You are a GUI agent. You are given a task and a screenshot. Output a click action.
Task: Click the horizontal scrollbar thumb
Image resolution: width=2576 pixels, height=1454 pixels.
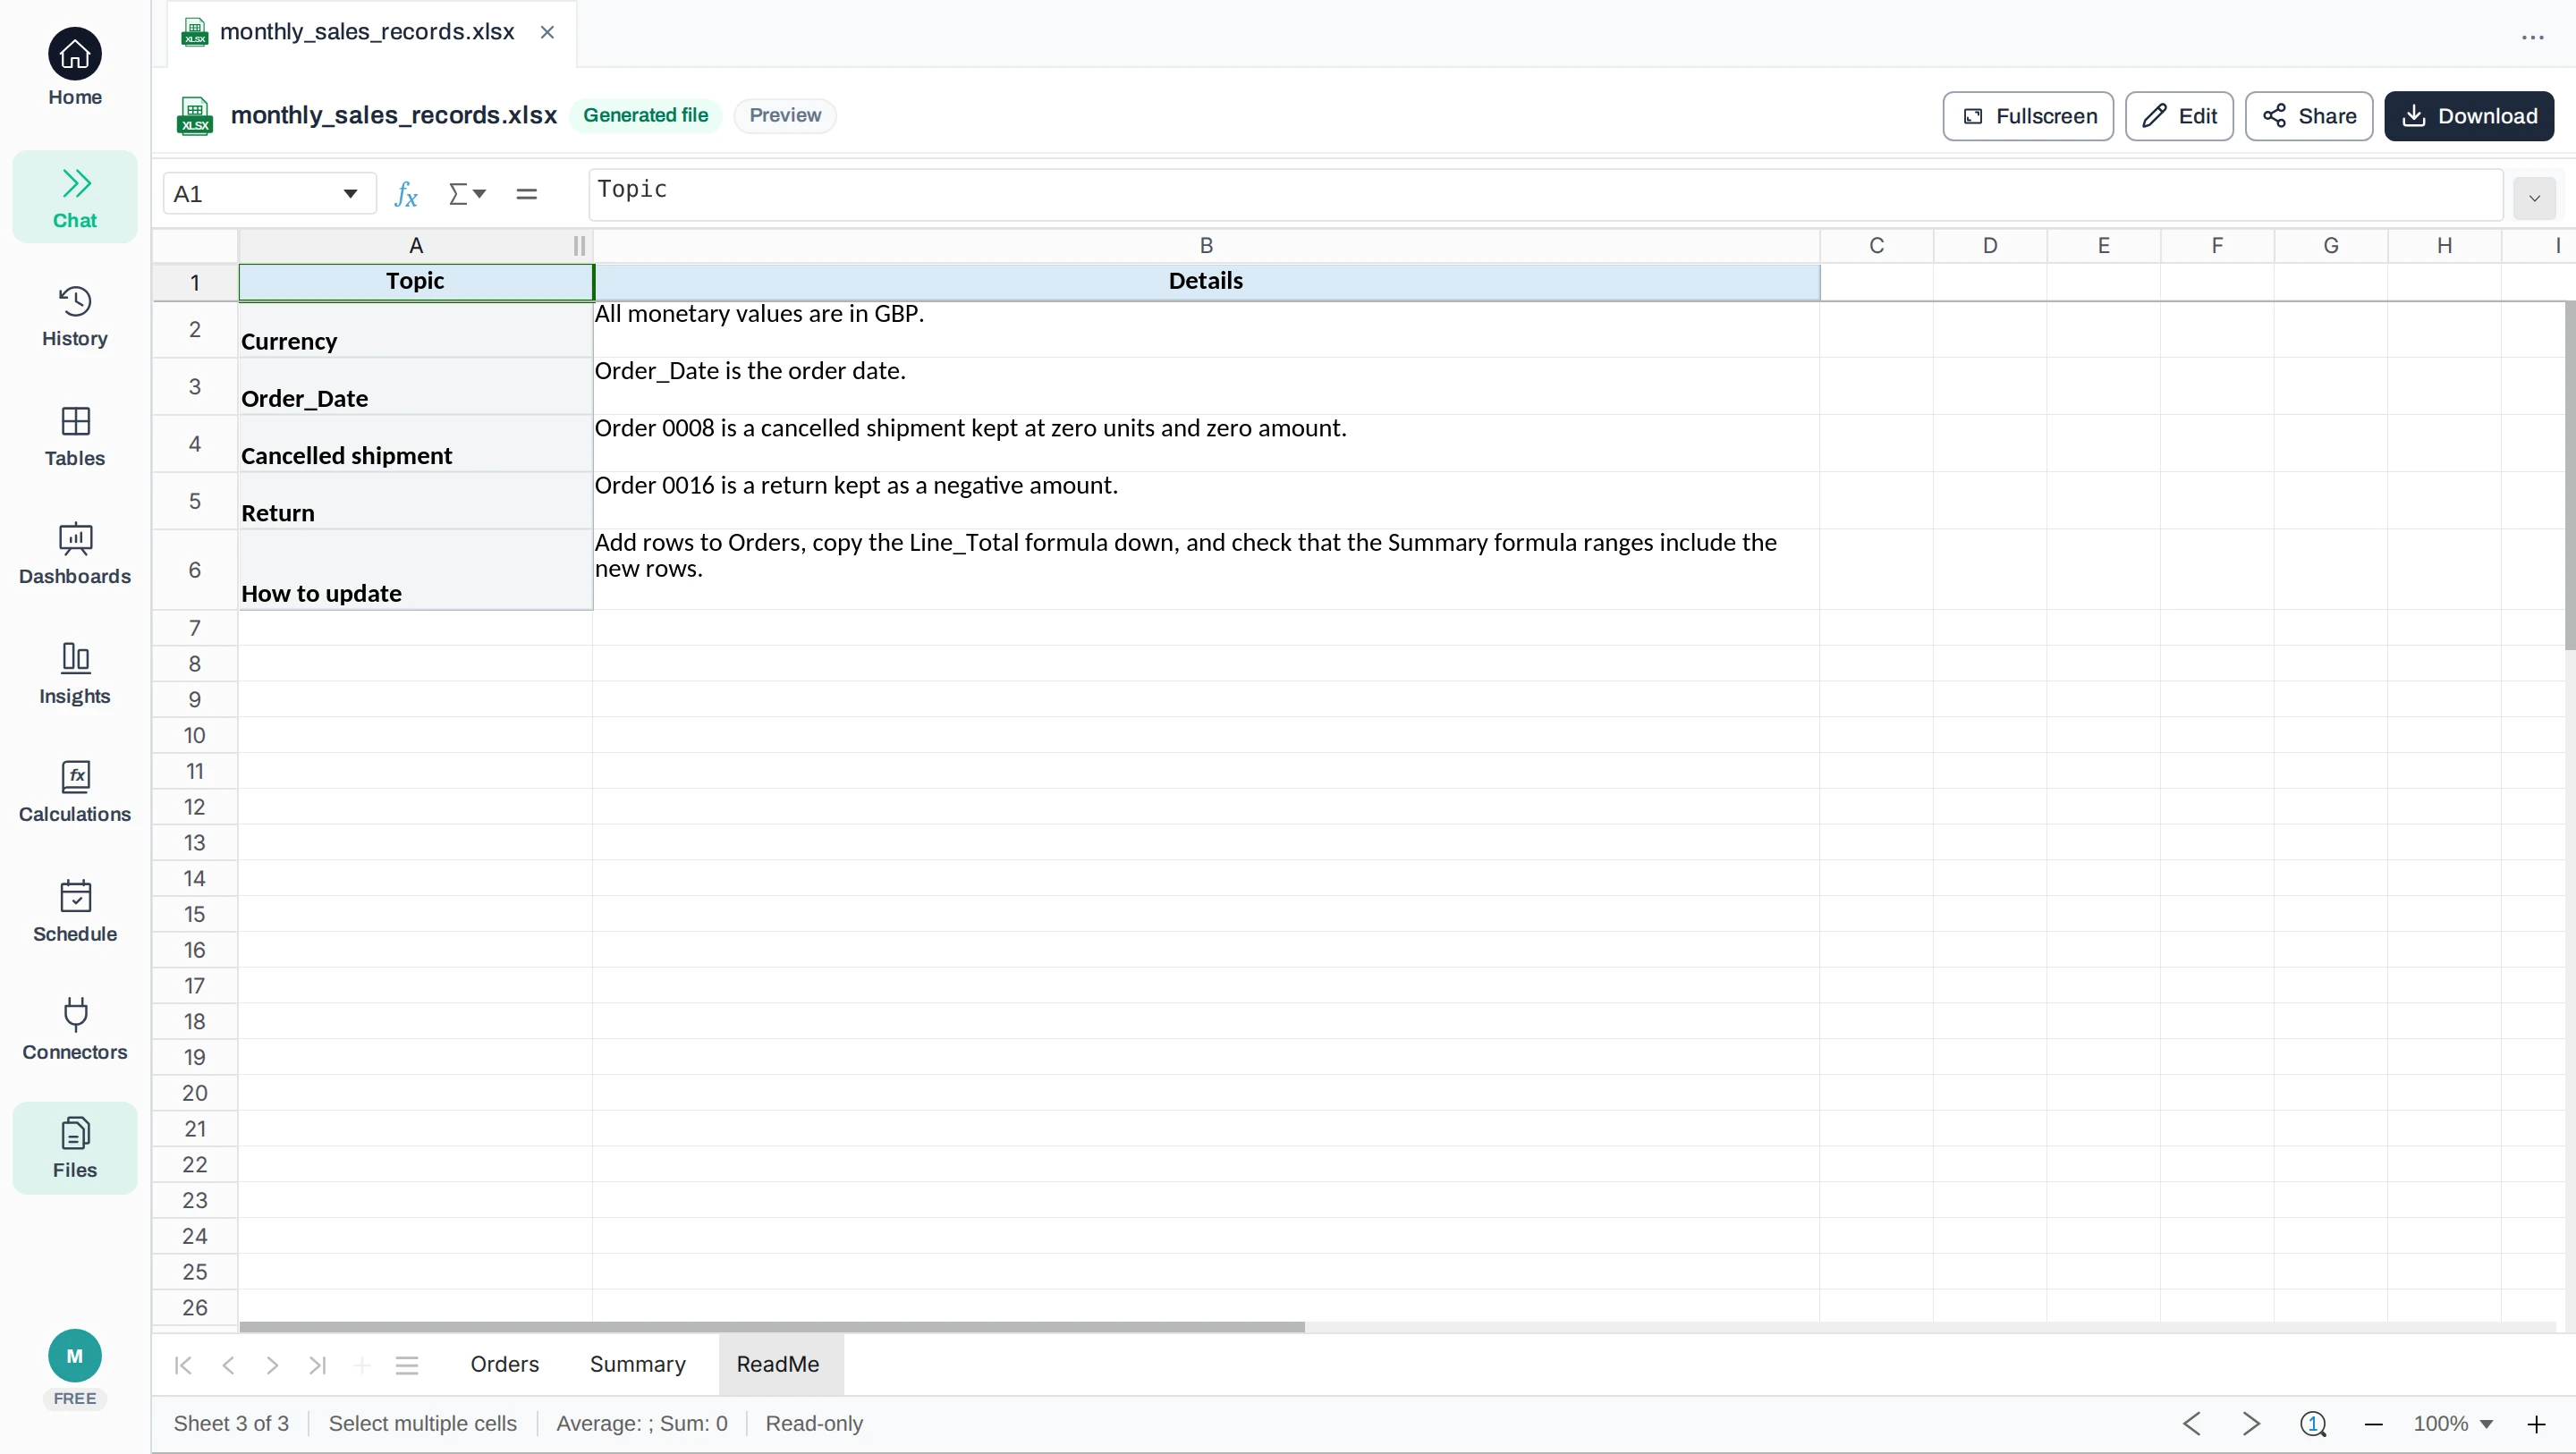click(772, 1327)
